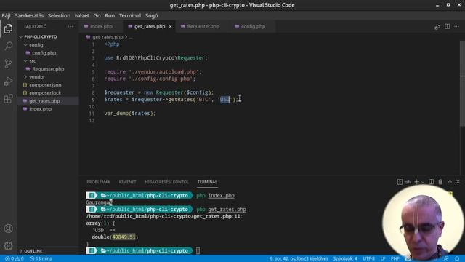Open editor More Actions ellipsis

tap(457, 26)
